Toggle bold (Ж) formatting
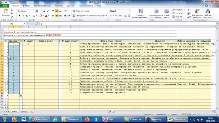219x123 pixels. click(20, 16)
